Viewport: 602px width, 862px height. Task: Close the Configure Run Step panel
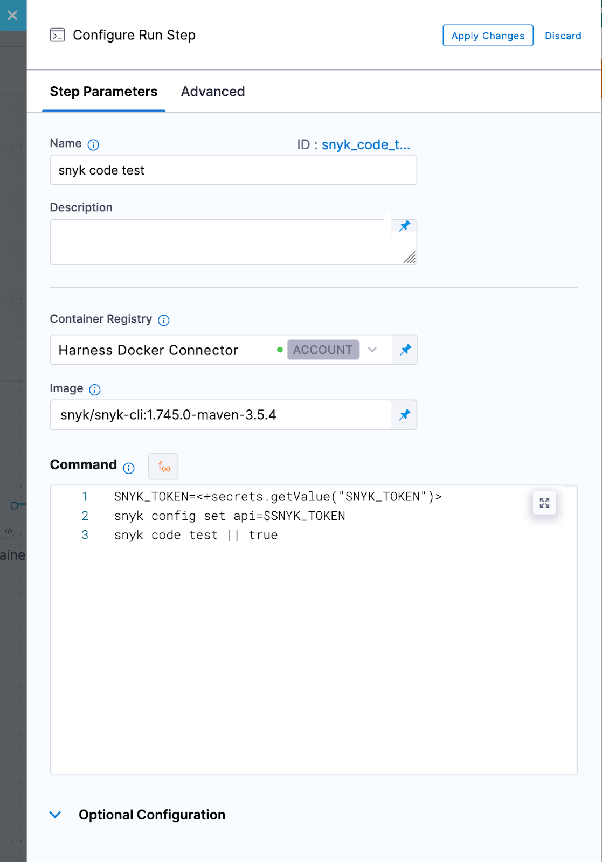[x=12, y=16]
